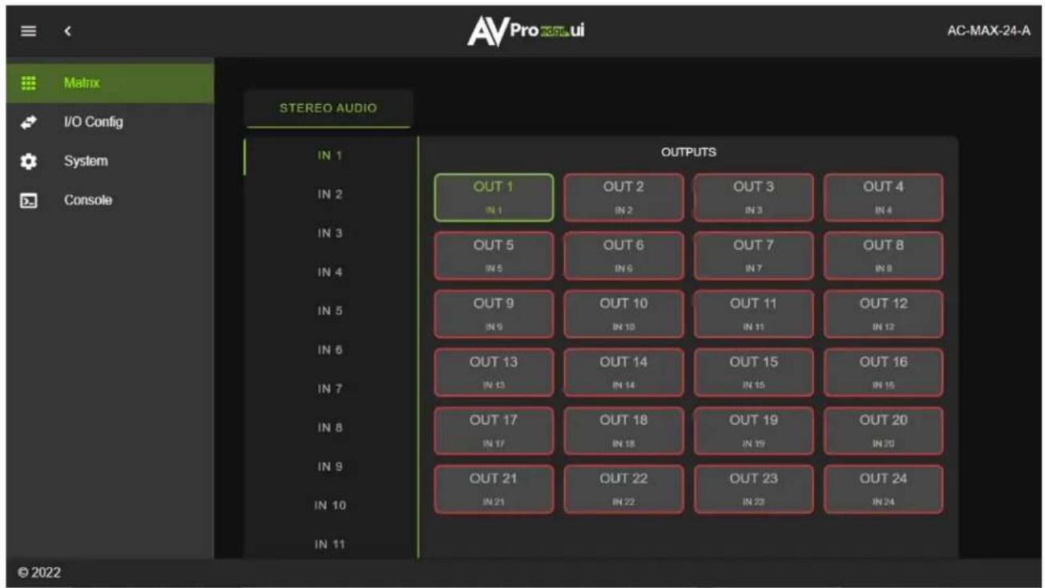Open the Console page
This screenshot has width=1045, height=588.
[110, 200]
